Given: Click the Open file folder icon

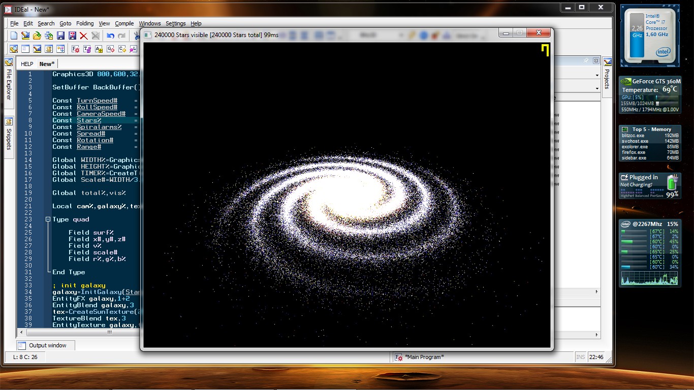Looking at the screenshot, I should 37,36.
